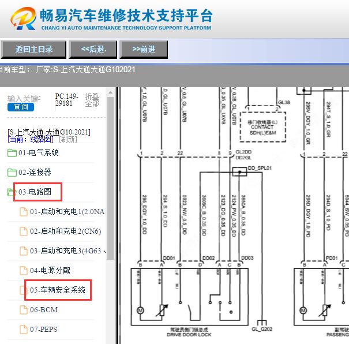Click 返回主目录 button
The width and height of the screenshot is (349, 344).
point(33,50)
